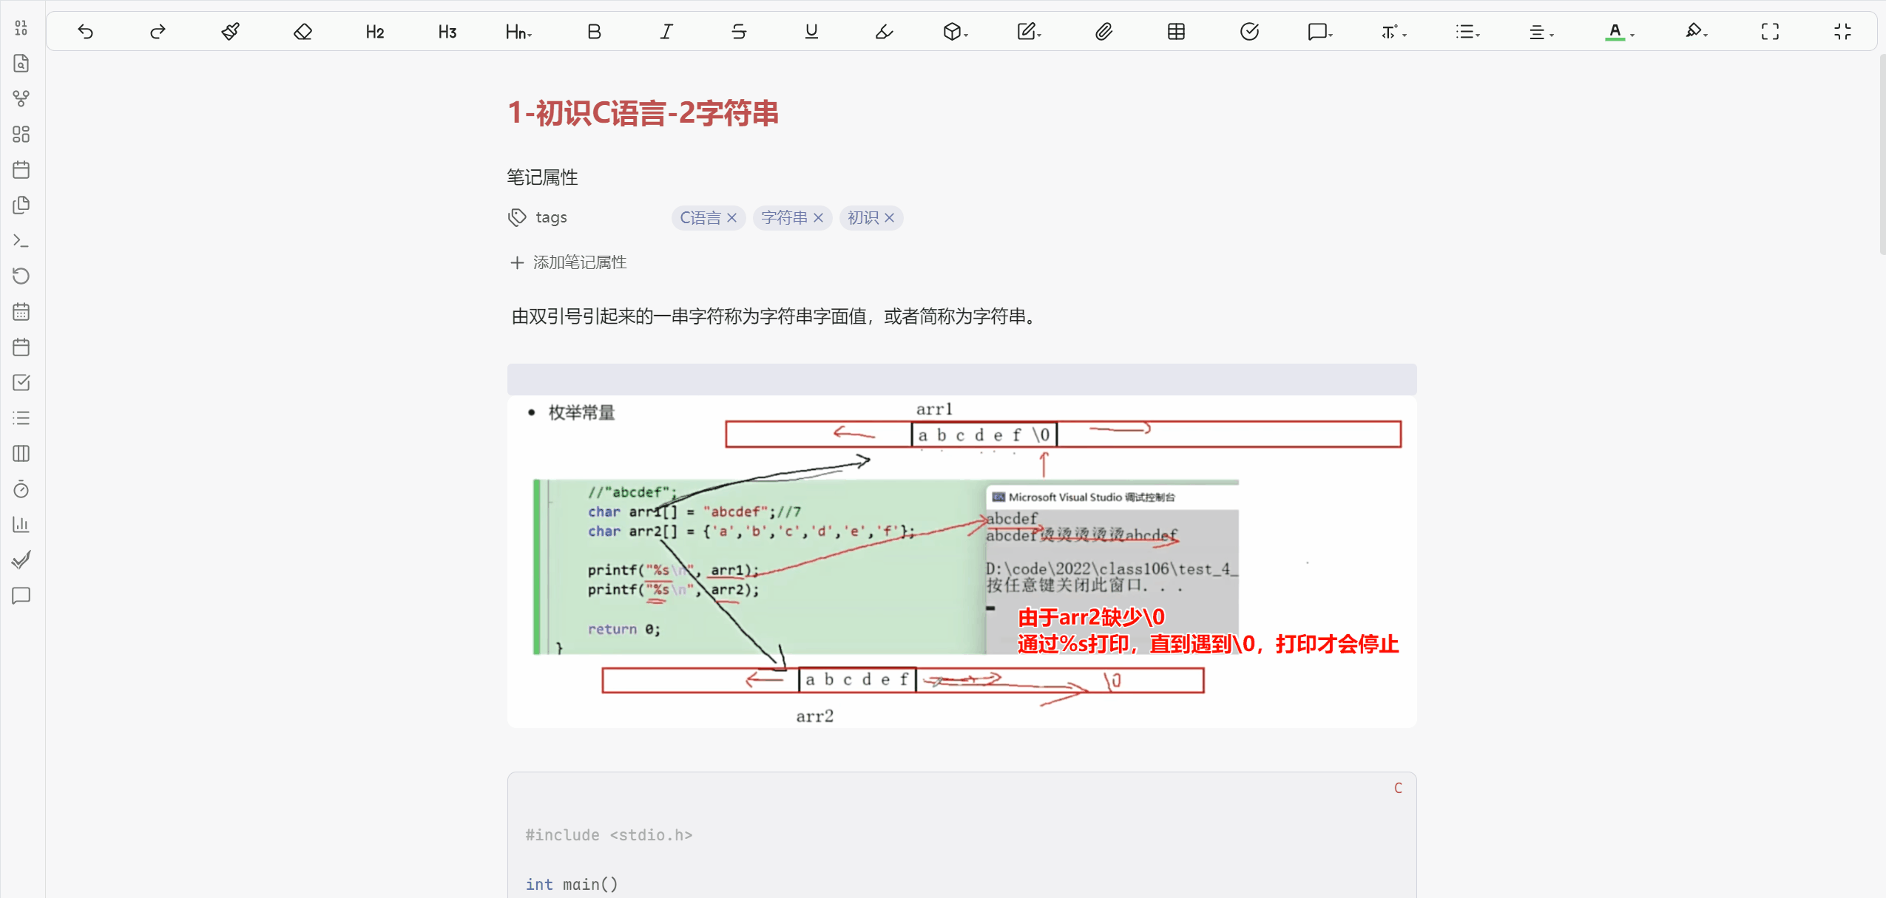Open the list style dropdown
The image size is (1886, 898).
[1467, 32]
